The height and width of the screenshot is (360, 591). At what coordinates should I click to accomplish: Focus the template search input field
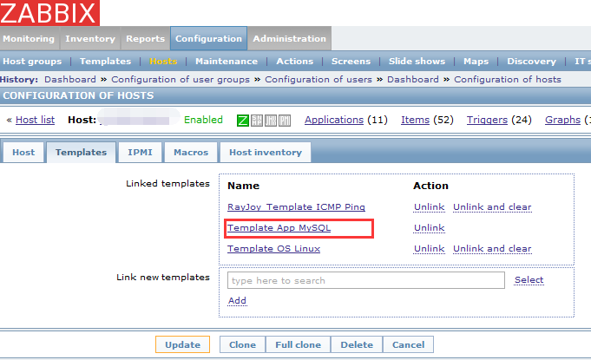point(365,280)
